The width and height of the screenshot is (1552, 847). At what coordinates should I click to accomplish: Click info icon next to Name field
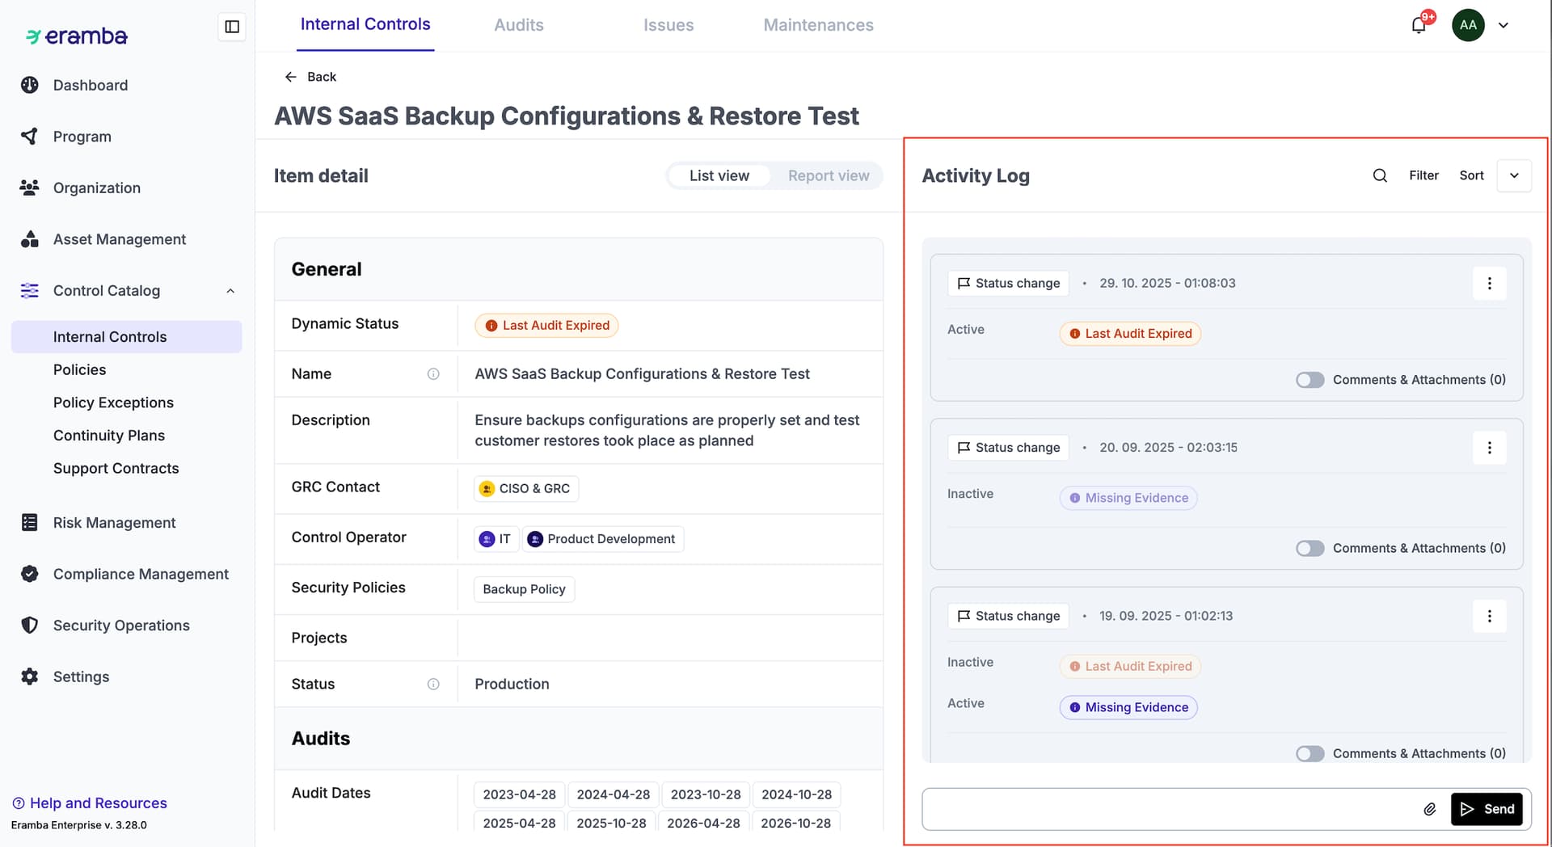(433, 374)
